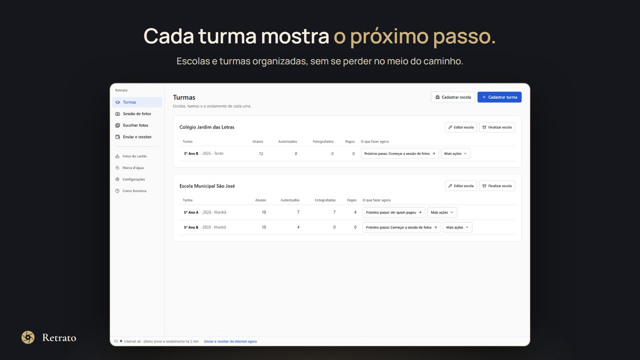Expand Mais ações for 3º Ano B

(455, 153)
